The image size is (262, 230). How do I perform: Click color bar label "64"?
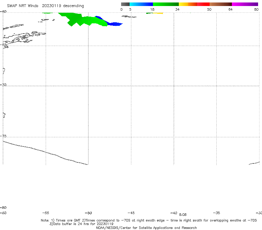(x=230, y=9)
